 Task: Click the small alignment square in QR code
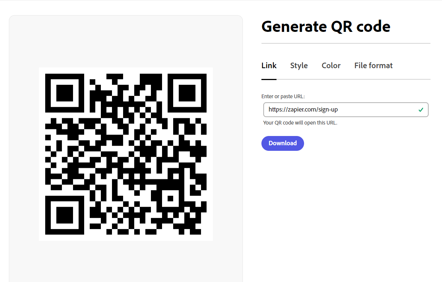point(170,199)
